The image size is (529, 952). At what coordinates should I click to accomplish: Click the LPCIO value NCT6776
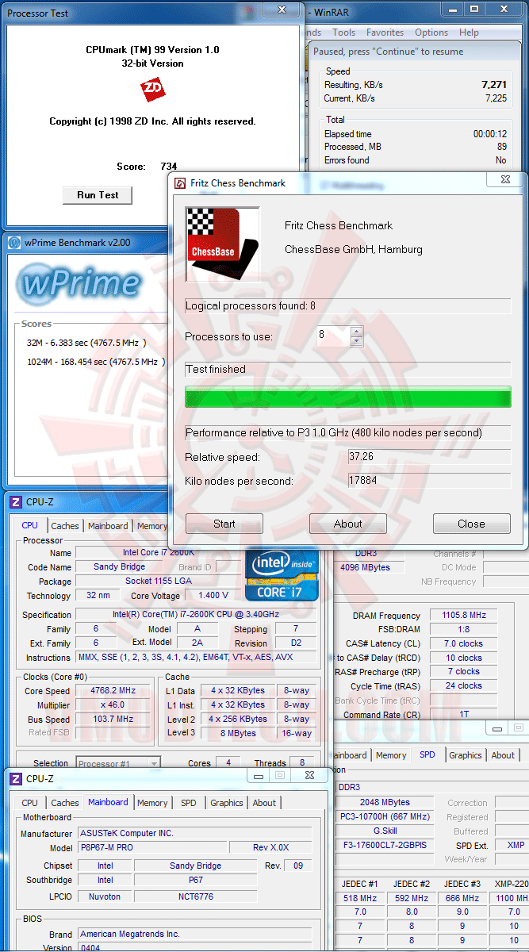196,896
